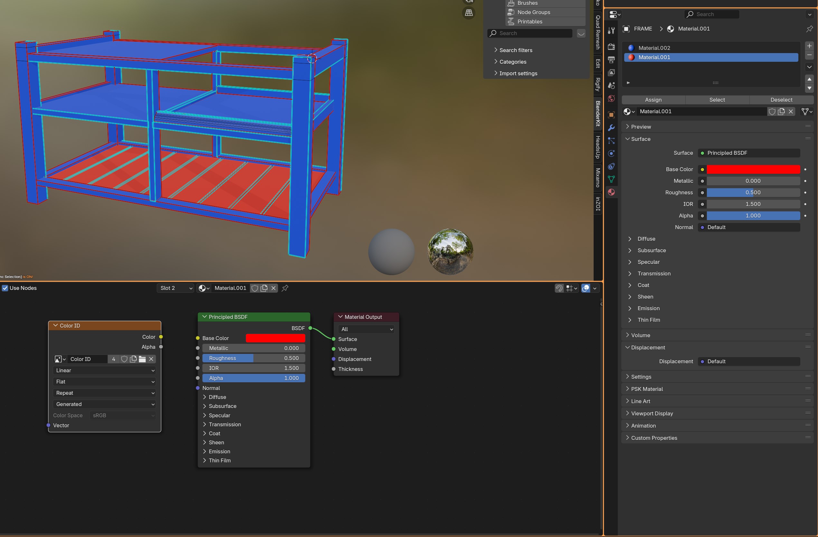Open the Mixamo sidebar tab
The width and height of the screenshot is (818, 537).
coord(598,178)
